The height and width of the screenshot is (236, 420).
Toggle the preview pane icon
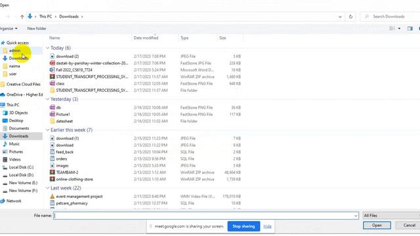click(x=409, y=28)
